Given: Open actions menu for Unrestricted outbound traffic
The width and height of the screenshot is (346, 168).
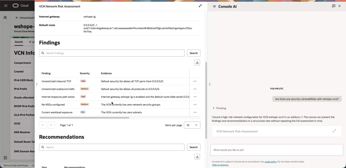Looking at the screenshot, I should 195,89.
